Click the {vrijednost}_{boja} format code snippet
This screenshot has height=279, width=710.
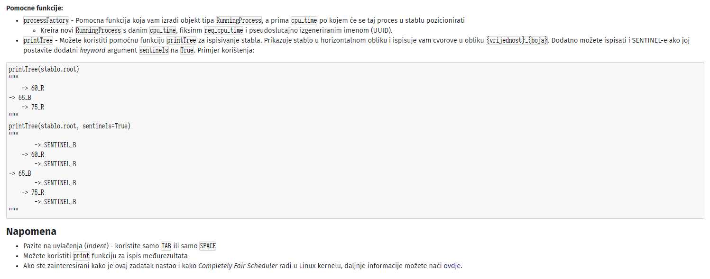(517, 40)
